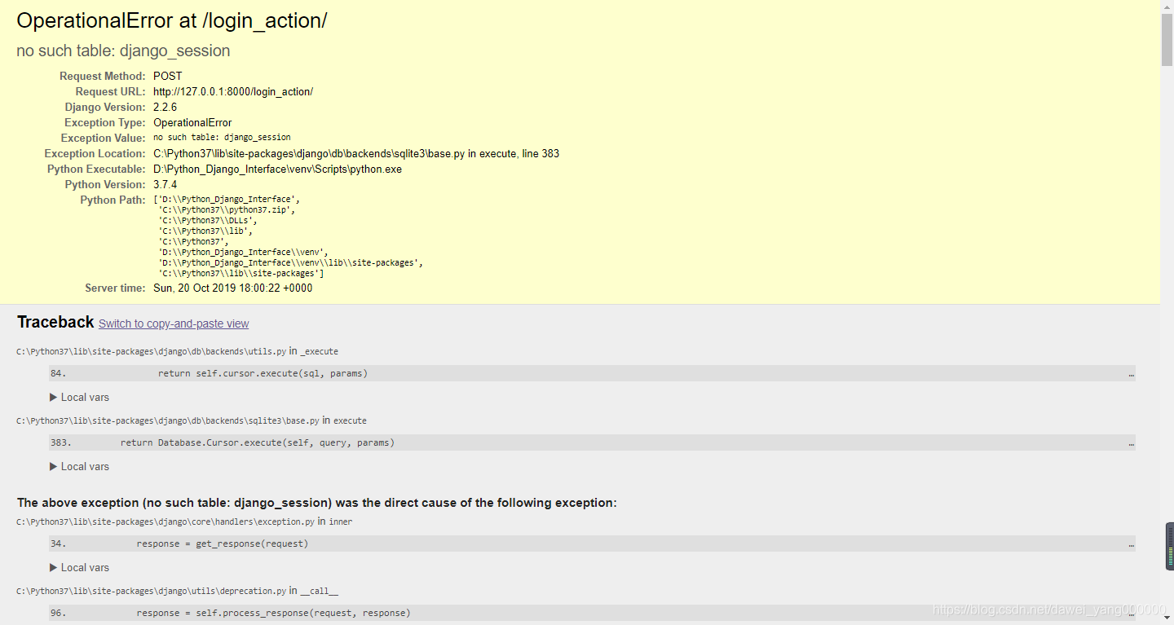1174x625 pixels.
Task: Select the Exception Location path value
Action: (x=356, y=153)
